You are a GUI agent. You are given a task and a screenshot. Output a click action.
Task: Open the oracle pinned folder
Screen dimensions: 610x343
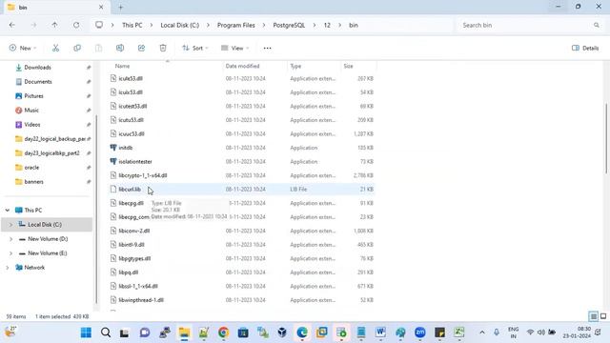click(31, 168)
